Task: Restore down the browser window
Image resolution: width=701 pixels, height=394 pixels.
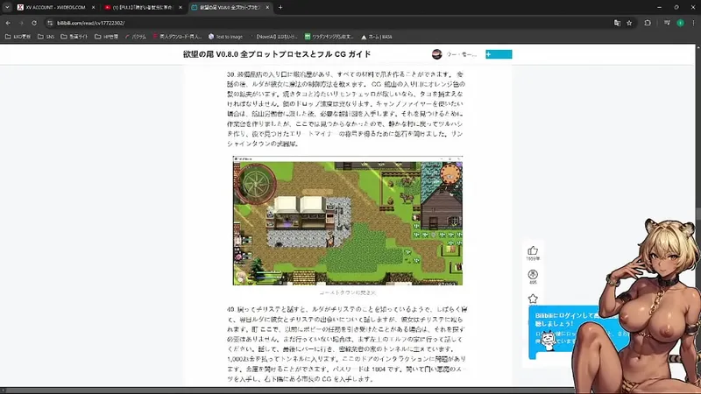Action: pos(676,7)
